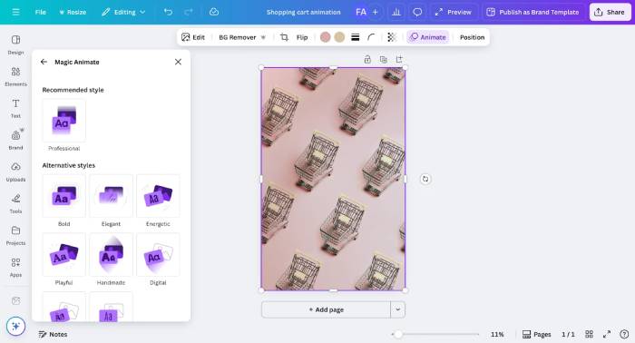Open the analytics chart icon
Image resolution: width=635 pixels, height=343 pixels.
coord(396,12)
